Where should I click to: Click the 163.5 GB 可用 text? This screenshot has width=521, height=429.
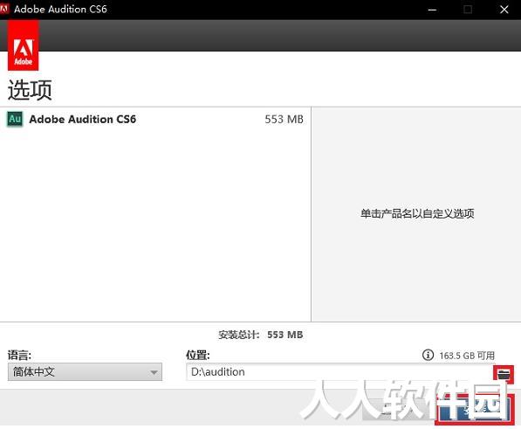(x=467, y=356)
